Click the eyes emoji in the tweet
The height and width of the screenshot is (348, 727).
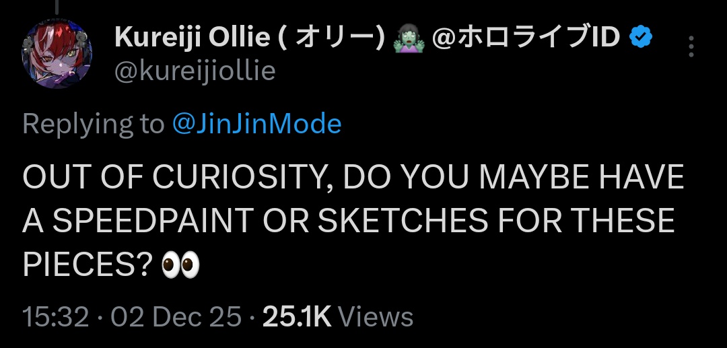pos(181,267)
